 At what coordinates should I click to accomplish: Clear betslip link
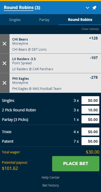pos(90,29)
